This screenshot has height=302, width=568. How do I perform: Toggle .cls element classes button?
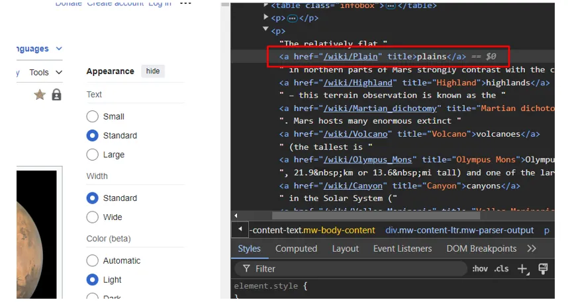[x=501, y=269]
